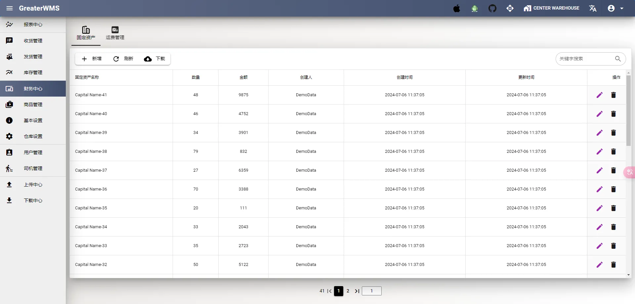Screen dimensions: 635x304
Task: Open 发货管理 in sidebar
Action: (33, 57)
